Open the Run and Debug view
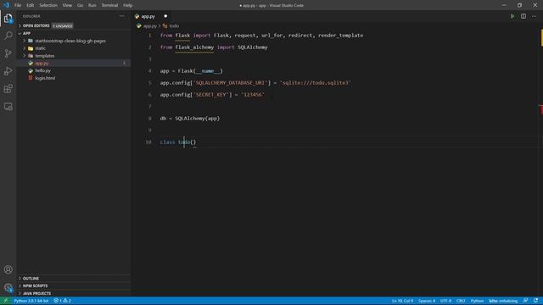Image resolution: width=543 pixels, height=305 pixels. coord(8,71)
